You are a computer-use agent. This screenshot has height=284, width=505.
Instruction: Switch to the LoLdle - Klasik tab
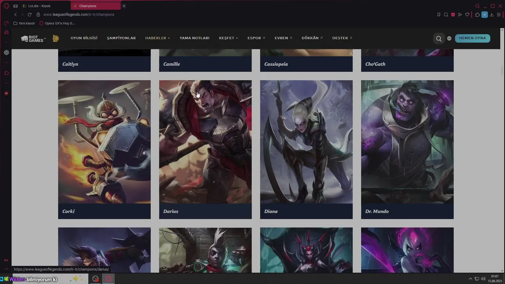click(x=45, y=6)
